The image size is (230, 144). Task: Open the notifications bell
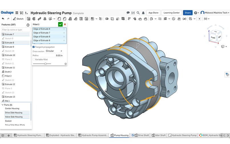pyautogui.click(x=143, y=13)
